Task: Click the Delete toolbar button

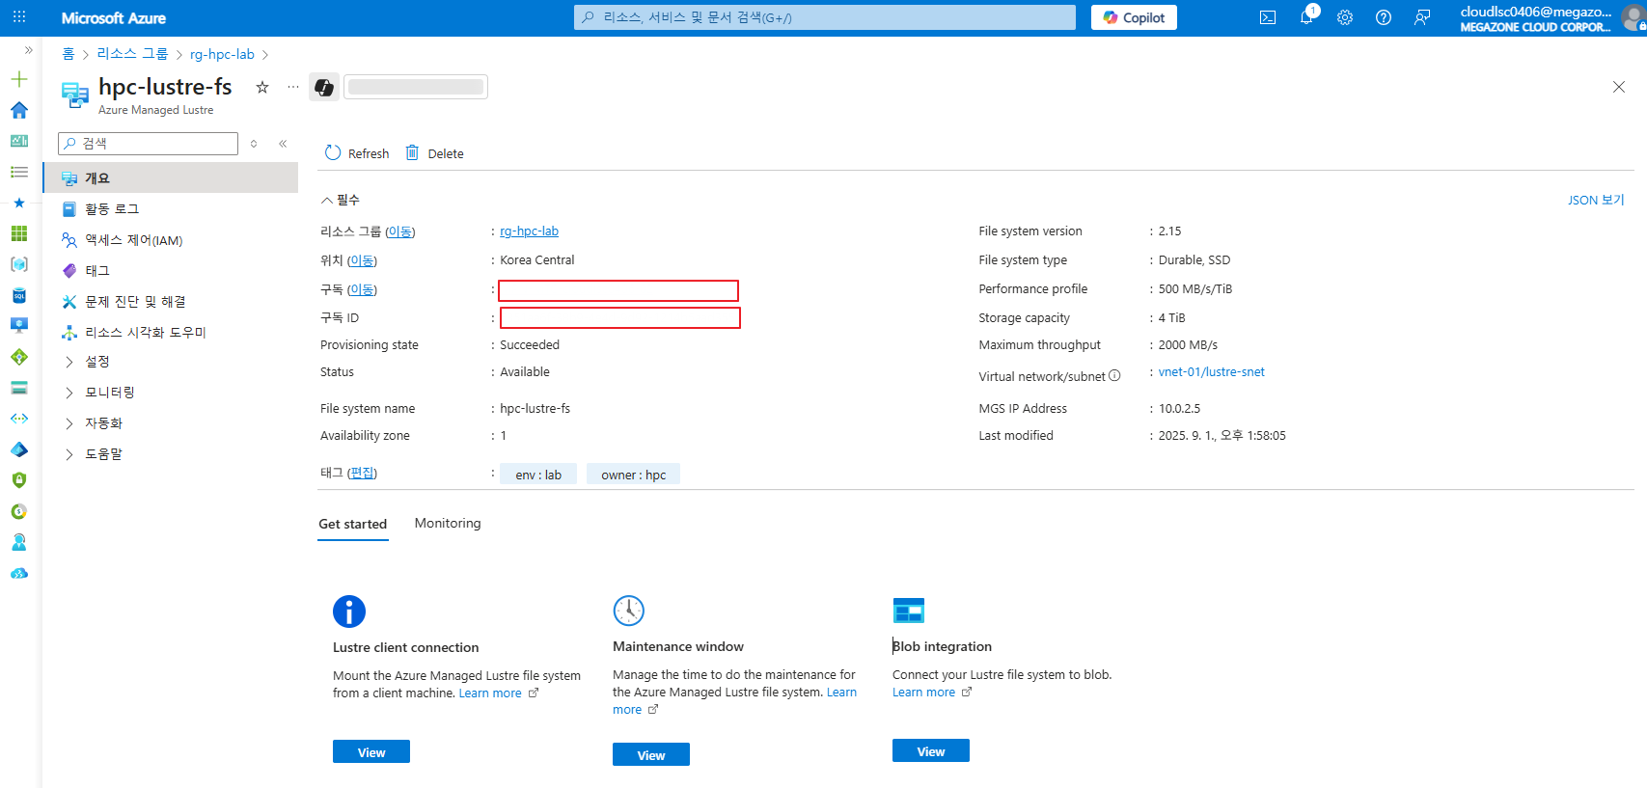Action: (434, 153)
